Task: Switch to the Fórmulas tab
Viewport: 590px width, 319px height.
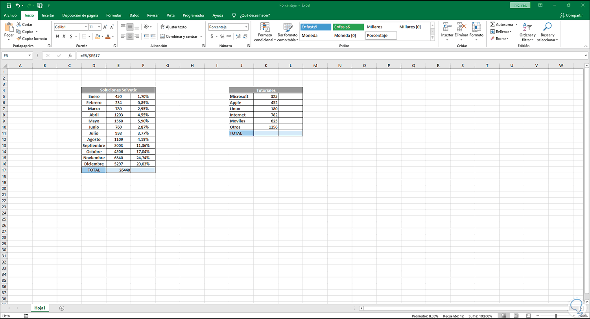Action: 114,15
